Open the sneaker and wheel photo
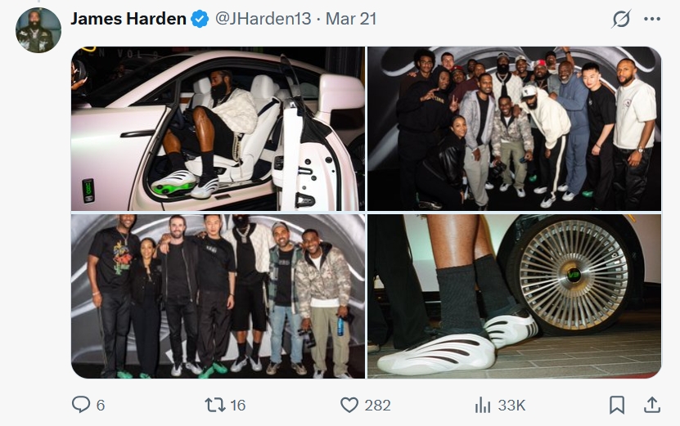The height and width of the screenshot is (426, 680). click(515, 297)
